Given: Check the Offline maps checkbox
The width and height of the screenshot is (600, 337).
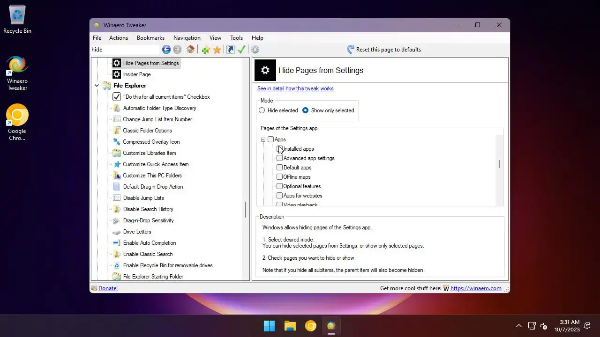Looking at the screenshot, I should coord(280,177).
